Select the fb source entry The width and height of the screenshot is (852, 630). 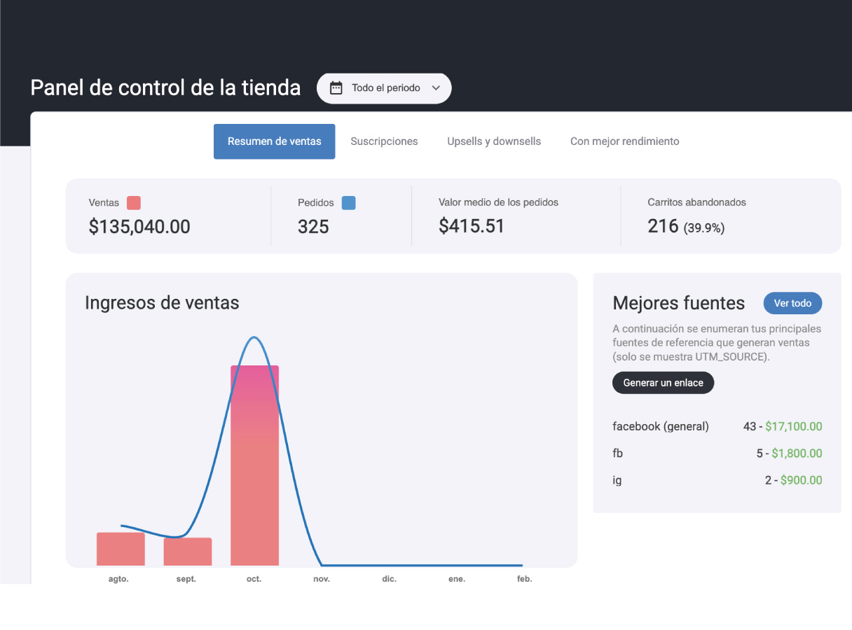(717, 454)
